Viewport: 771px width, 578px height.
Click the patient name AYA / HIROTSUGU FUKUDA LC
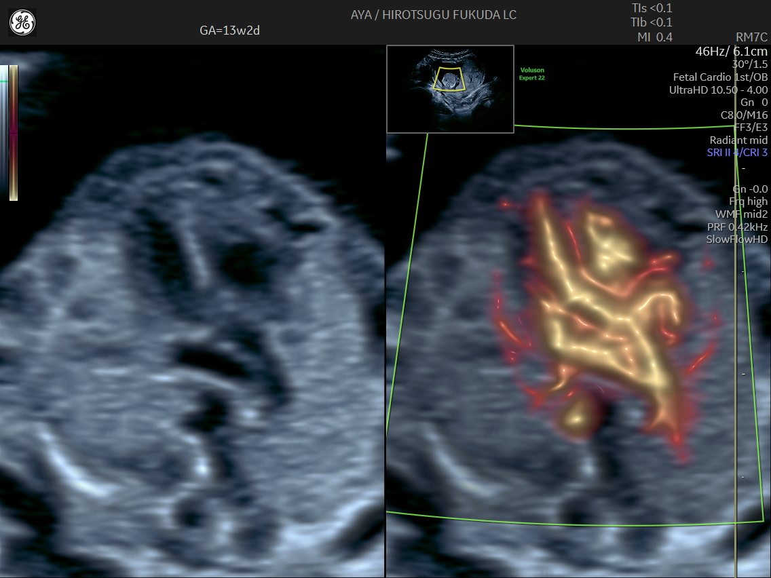tap(434, 15)
